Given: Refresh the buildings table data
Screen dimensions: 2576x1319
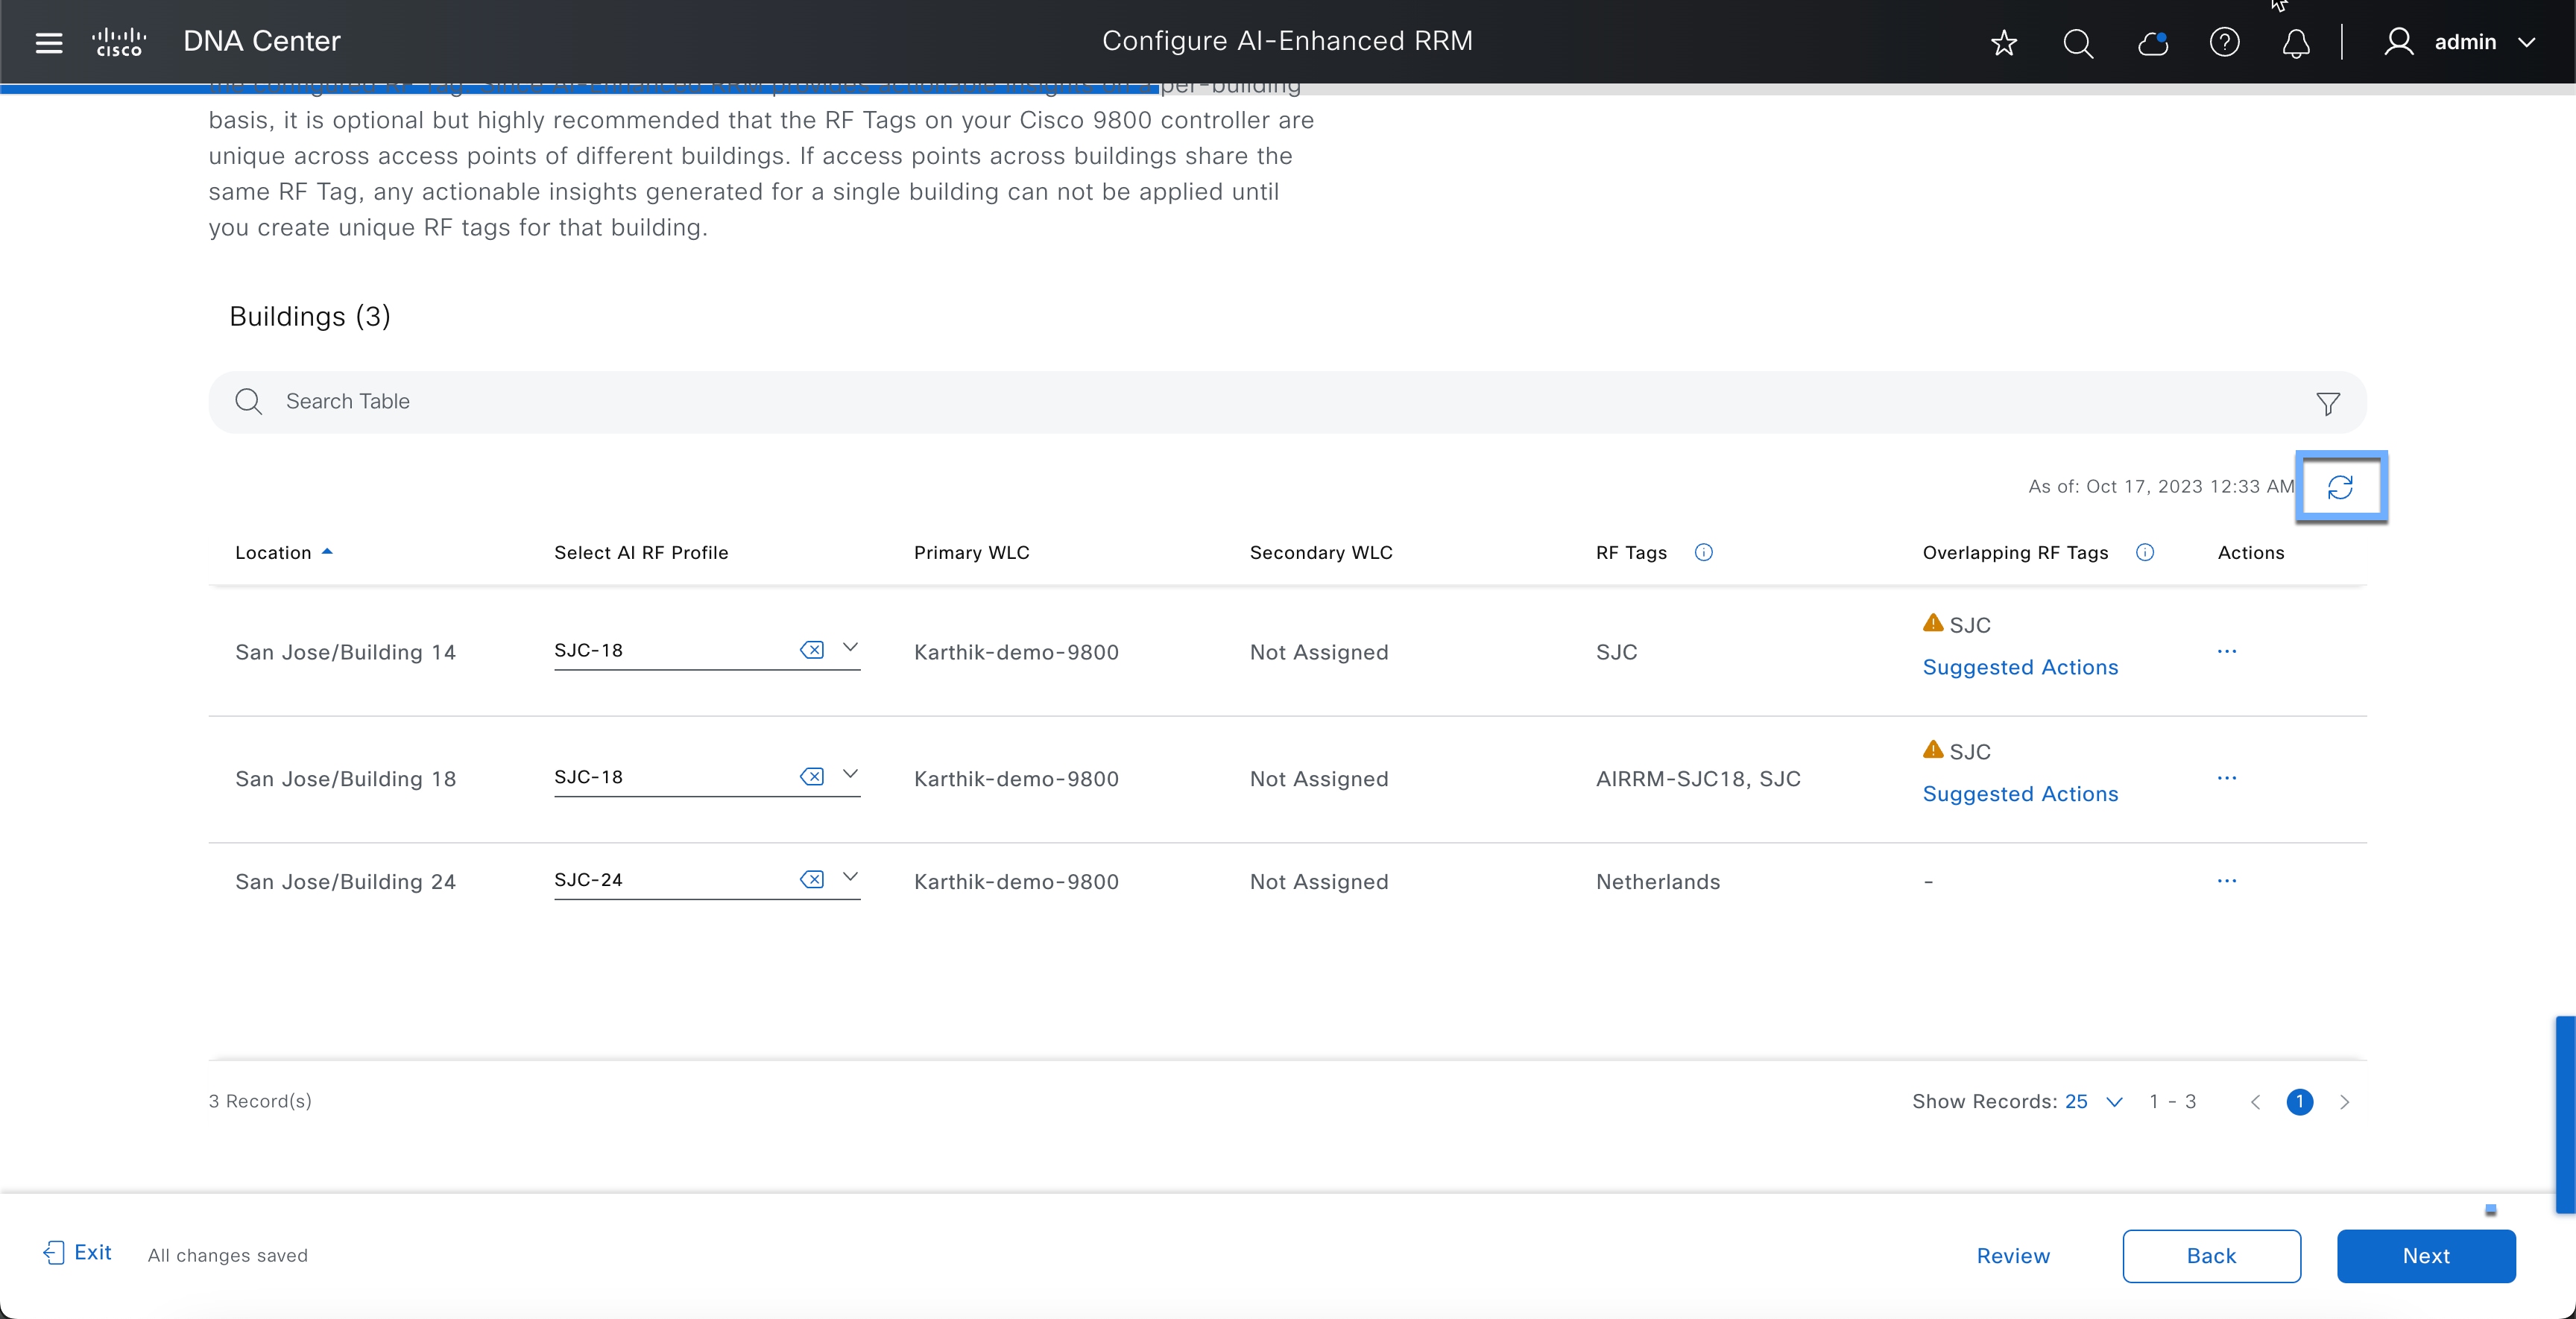Looking at the screenshot, I should tap(2340, 487).
